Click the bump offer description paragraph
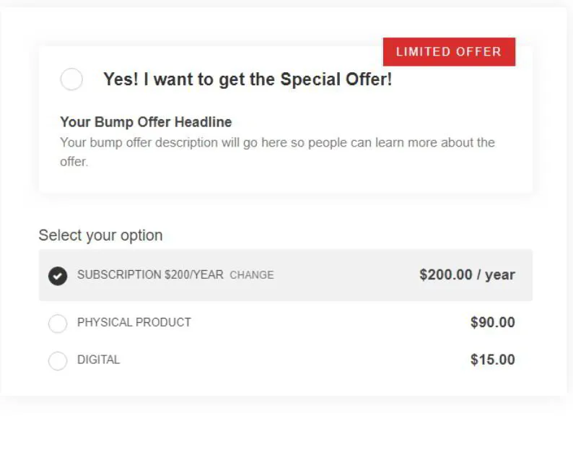 click(x=277, y=151)
